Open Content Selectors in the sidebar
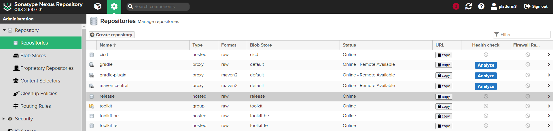553x131 pixels. coord(41,81)
